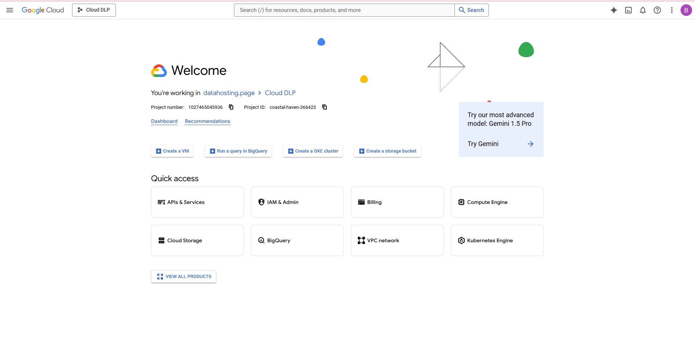Click Create a VM button
The height and width of the screenshot is (346, 695).
point(172,151)
